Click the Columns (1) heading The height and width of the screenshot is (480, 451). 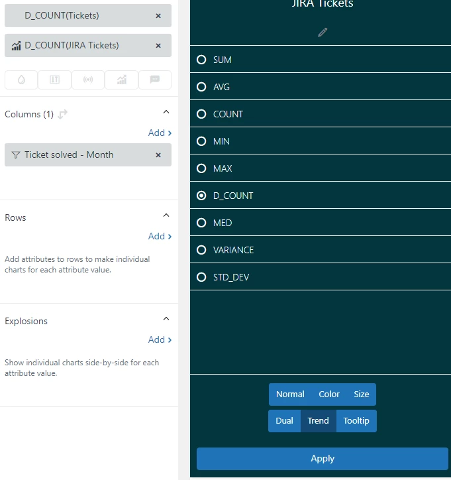point(29,114)
